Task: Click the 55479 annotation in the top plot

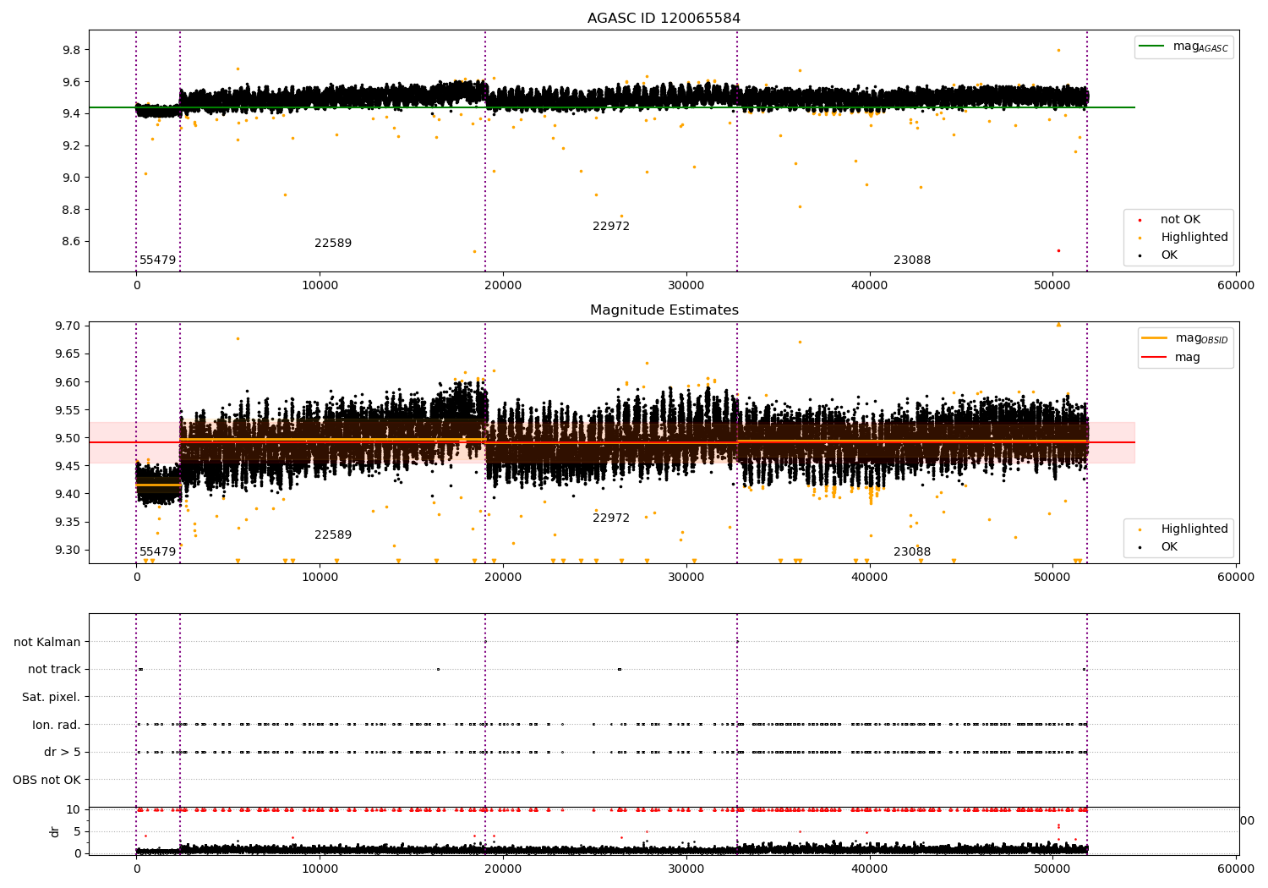Action: 158,260
